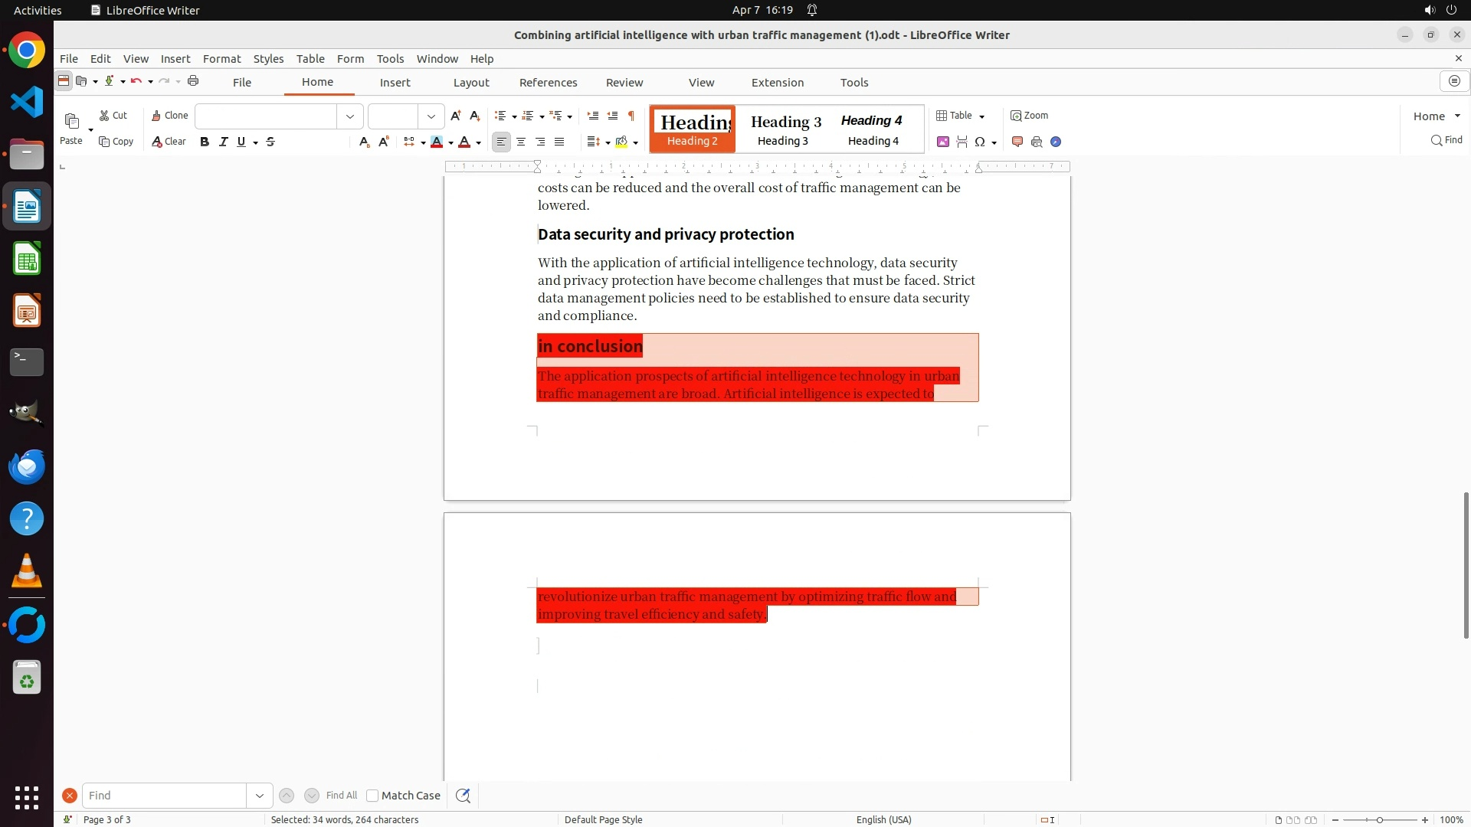Screen dimensions: 1471x827
Task: Expand the font size dropdown
Action: [x=431, y=116]
